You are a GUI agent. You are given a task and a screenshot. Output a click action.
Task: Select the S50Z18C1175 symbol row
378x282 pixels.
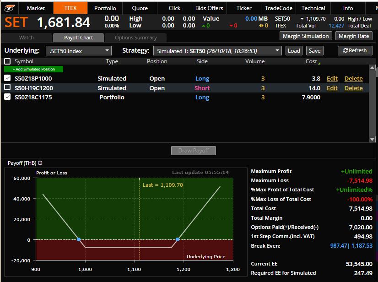coord(185,97)
